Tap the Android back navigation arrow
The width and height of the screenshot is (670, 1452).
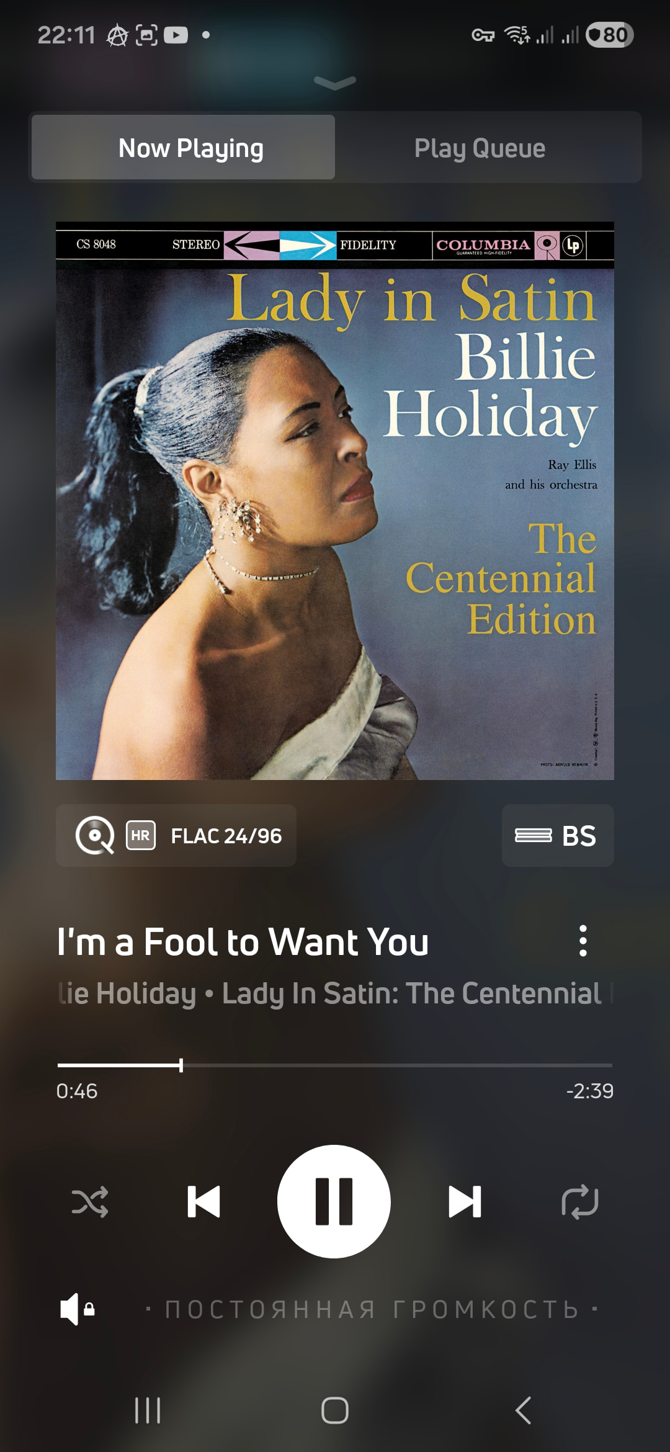click(523, 1410)
